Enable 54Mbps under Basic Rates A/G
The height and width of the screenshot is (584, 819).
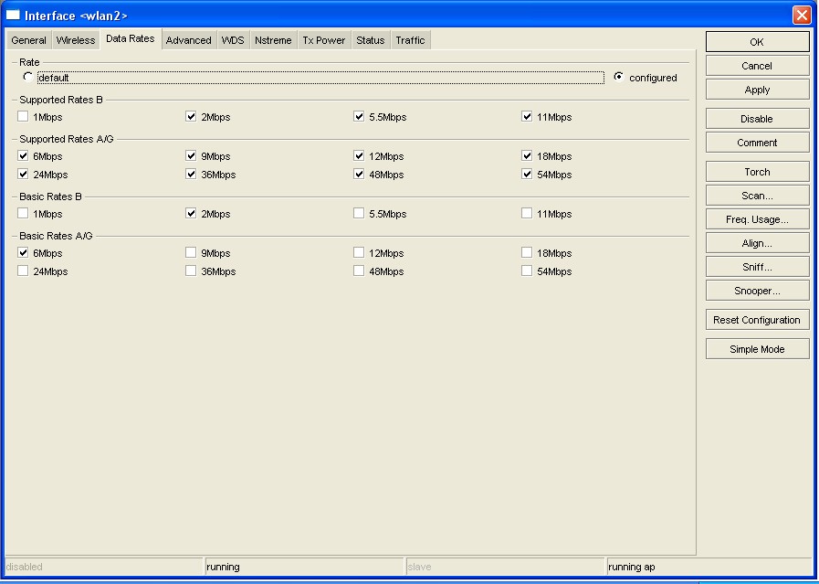(527, 271)
